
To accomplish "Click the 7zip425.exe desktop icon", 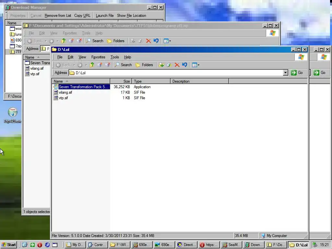I will [13, 115].
